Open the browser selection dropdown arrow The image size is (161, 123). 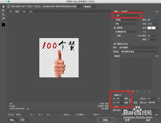pyautogui.click(x=27, y=120)
